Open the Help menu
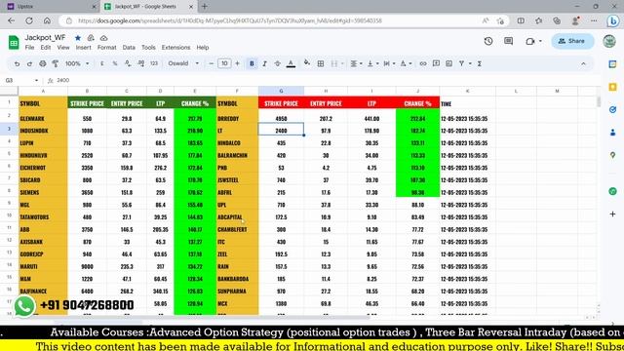The width and height of the screenshot is (624, 351). pos(203,48)
